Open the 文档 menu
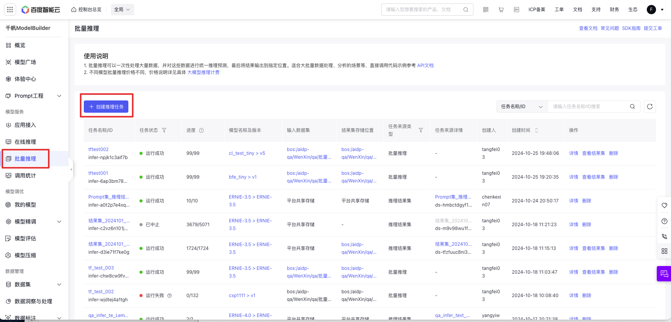This screenshot has width=671, height=322. pyautogui.click(x=578, y=10)
